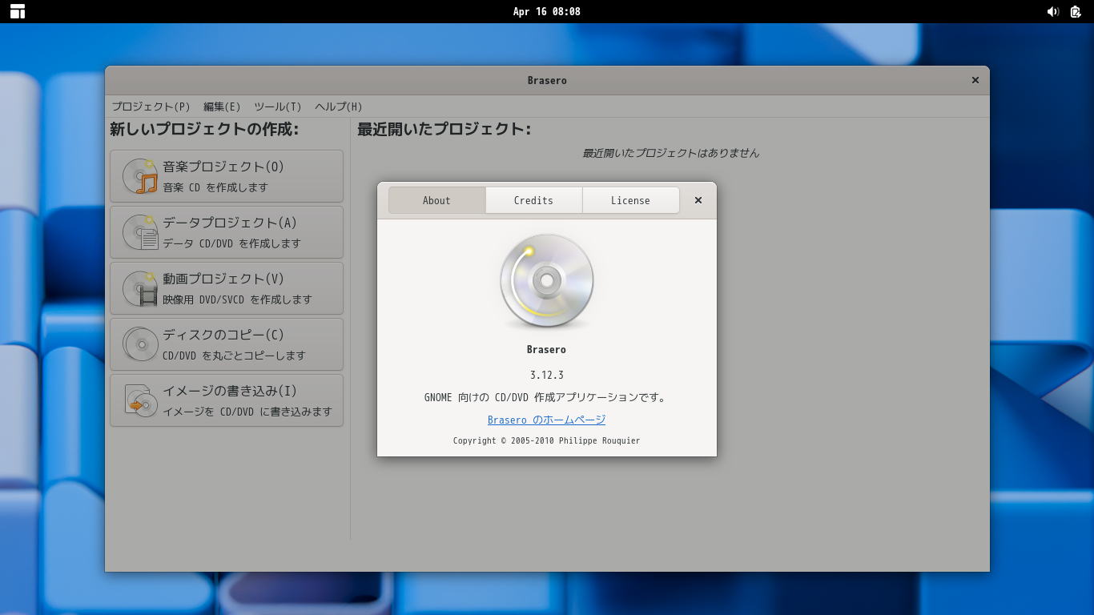
Task: Open the clipboard indicator in the top panel
Action: tap(1076, 11)
